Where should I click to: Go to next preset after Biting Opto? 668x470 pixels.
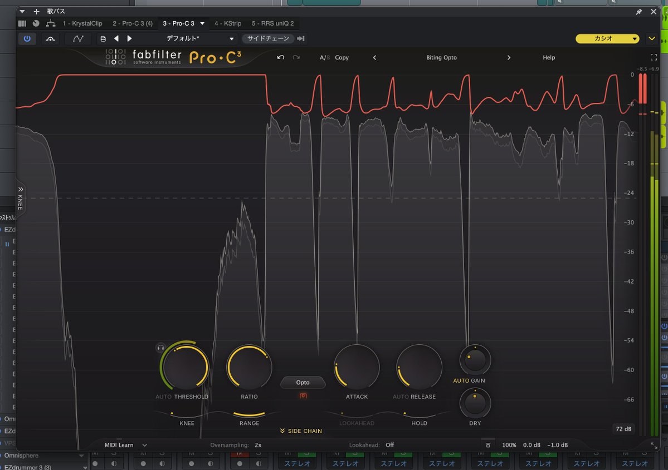(509, 57)
